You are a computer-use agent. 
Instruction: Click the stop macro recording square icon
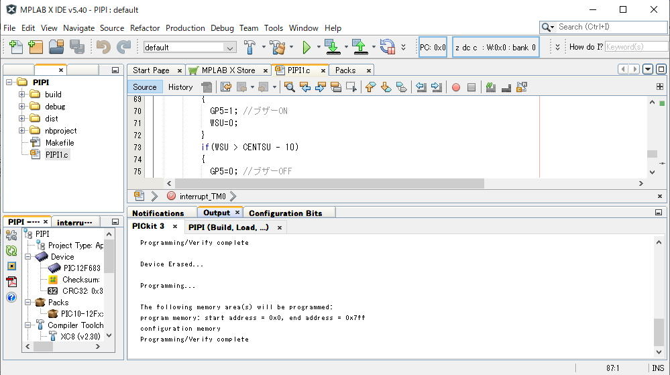point(471,87)
